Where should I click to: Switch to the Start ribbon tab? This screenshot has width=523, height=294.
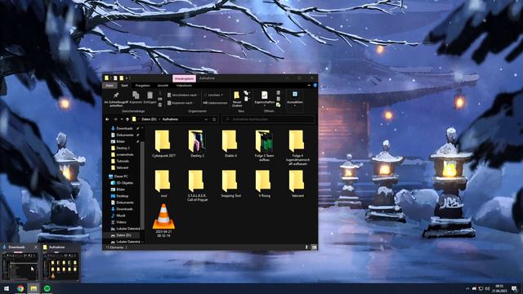124,86
